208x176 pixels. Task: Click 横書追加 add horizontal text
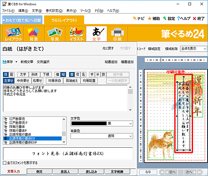(127, 62)
